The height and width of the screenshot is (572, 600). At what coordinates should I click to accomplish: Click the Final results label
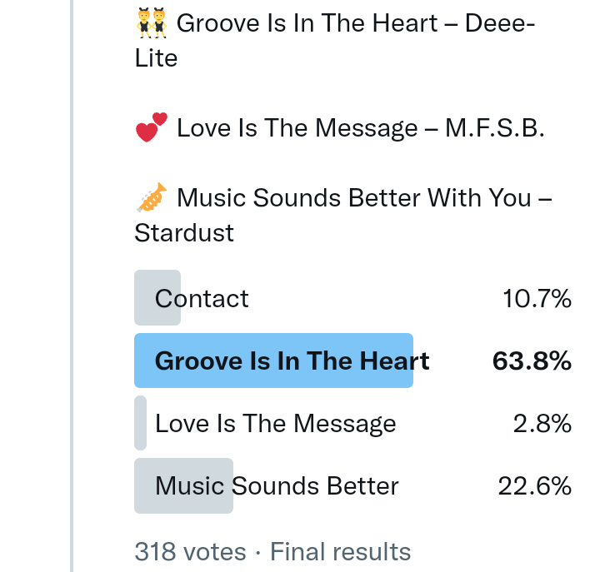[x=340, y=551]
